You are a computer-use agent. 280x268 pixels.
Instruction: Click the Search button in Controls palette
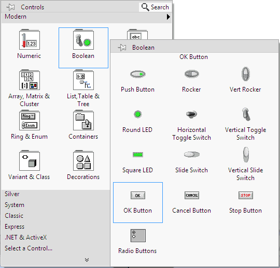pyautogui.click(x=155, y=7)
